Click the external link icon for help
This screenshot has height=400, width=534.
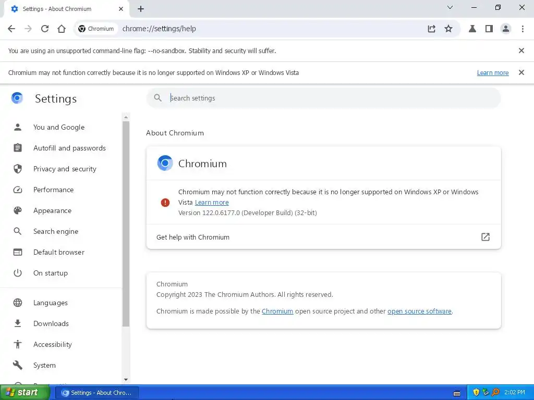point(486,237)
